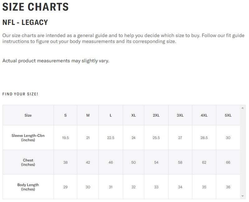Viewport: 249px width, 202px height.
Task: Select the 5XL size column header
Action: (x=228, y=115)
